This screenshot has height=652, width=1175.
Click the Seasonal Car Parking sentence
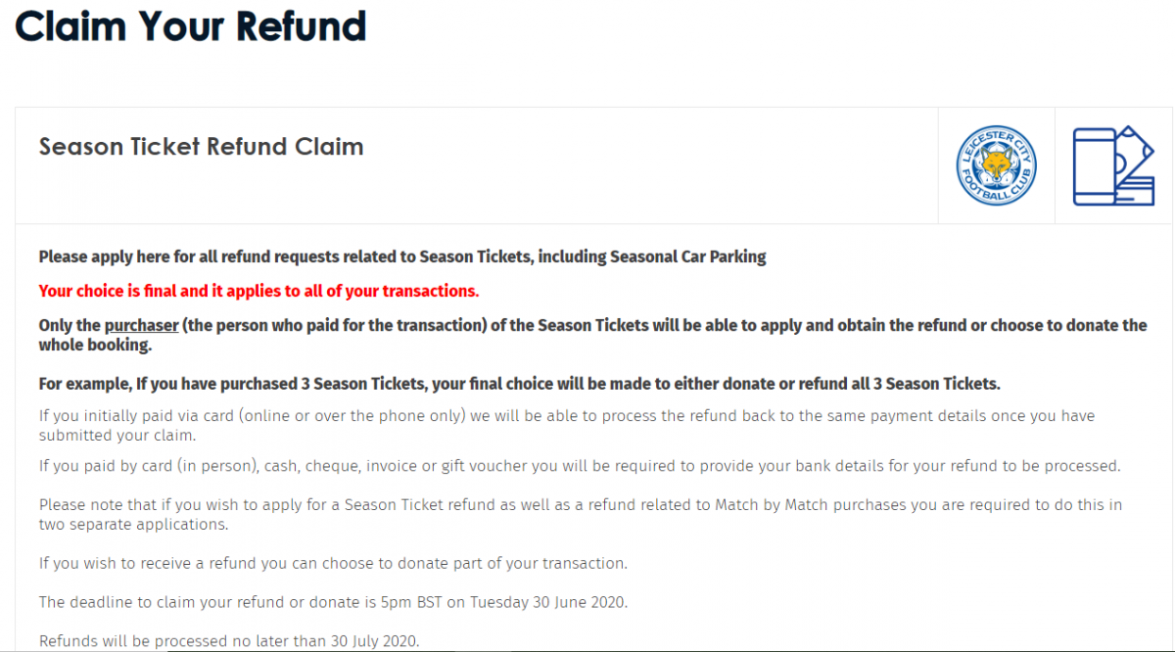402,256
